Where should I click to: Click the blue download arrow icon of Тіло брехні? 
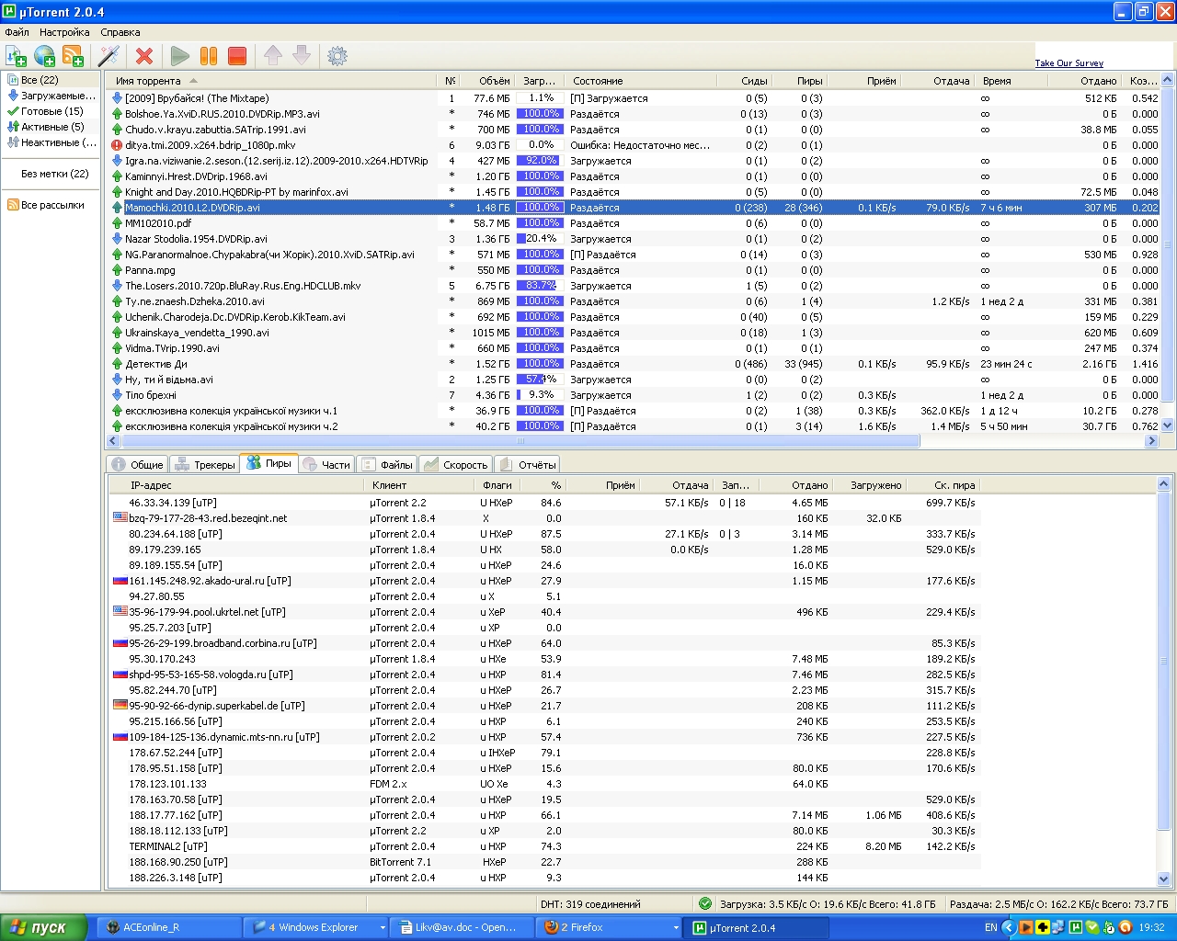(x=117, y=395)
